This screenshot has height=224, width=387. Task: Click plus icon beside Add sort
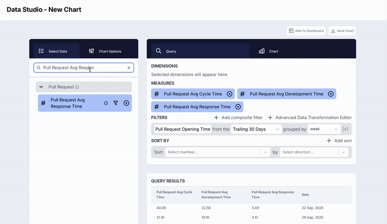[x=329, y=140]
